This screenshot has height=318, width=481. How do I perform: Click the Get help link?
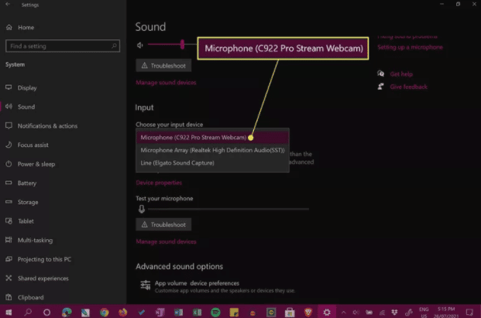(x=401, y=74)
